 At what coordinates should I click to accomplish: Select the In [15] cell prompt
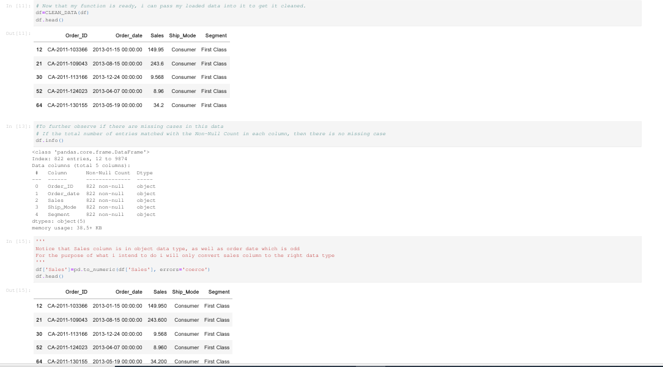[x=18, y=242]
